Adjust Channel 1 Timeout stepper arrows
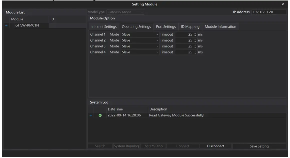Image resolution: width=290 pixels, height=158 pixels. 195,34
